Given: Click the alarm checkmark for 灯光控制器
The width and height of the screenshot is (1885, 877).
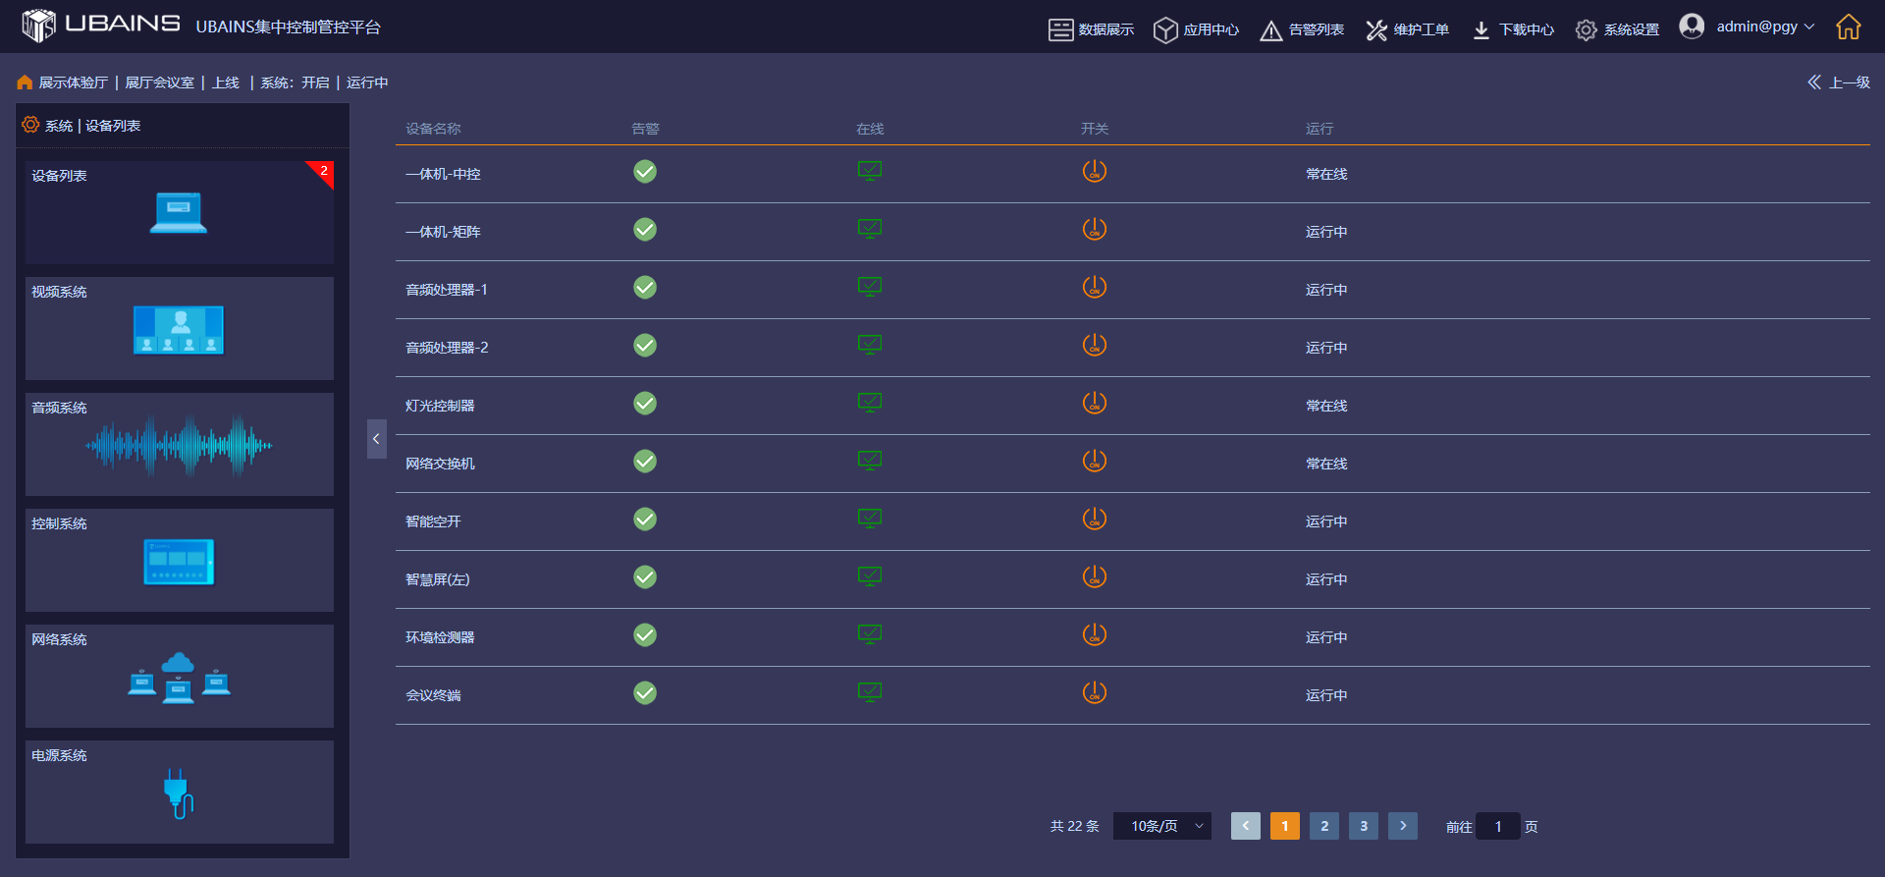Looking at the screenshot, I should pyautogui.click(x=645, y=404).
